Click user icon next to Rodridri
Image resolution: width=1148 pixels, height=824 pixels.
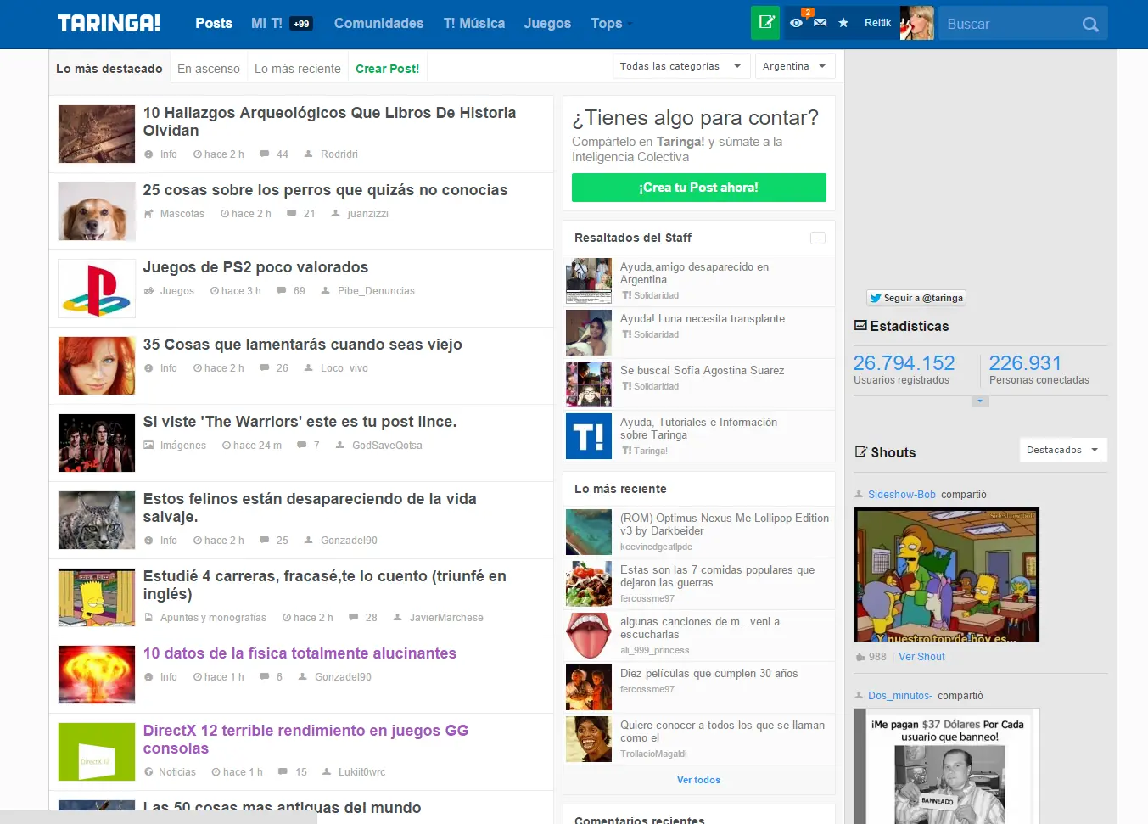(309, 154)
